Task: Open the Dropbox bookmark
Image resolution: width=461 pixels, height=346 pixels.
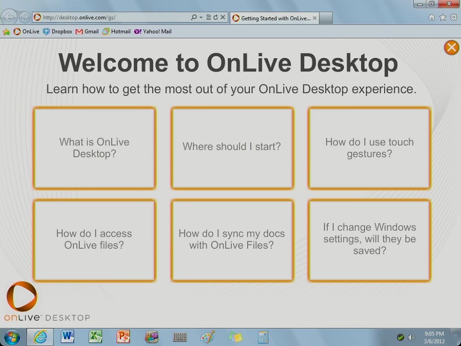Action: click(x=57, y=31)
